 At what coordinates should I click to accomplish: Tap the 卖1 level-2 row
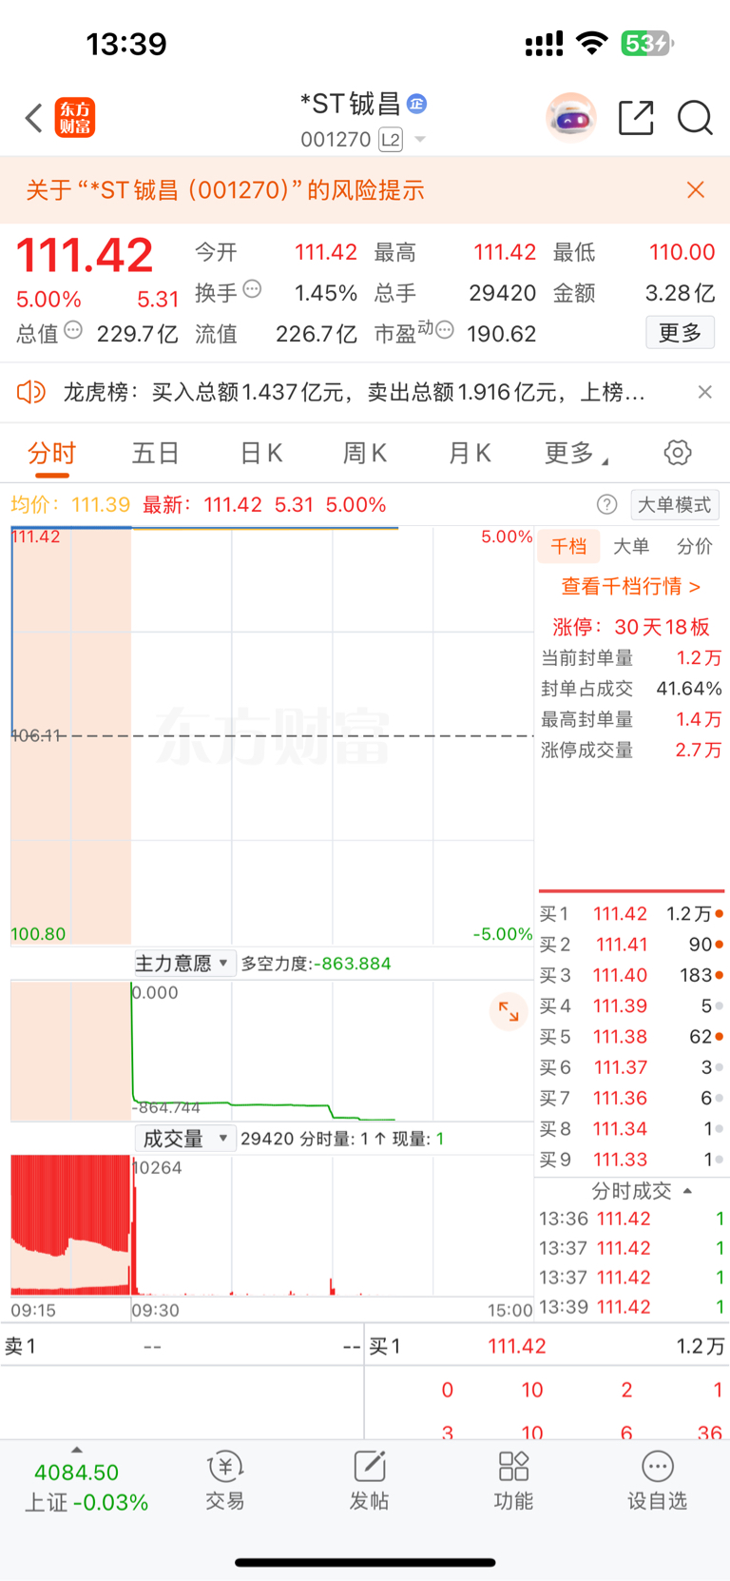click(182, 1347)
